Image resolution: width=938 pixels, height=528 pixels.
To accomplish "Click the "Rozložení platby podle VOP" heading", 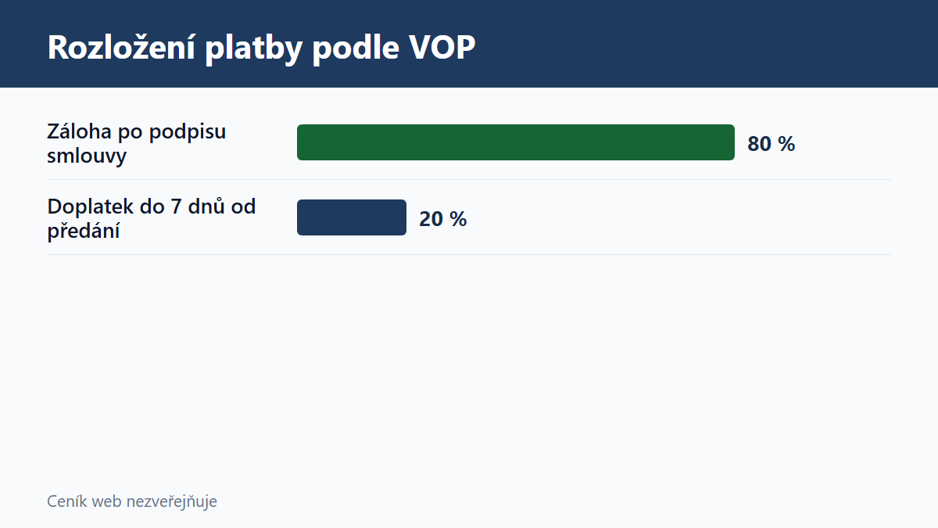I will (261, 48).
